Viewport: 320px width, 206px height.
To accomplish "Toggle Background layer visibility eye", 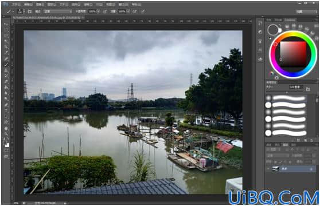I will coord(268,169).
